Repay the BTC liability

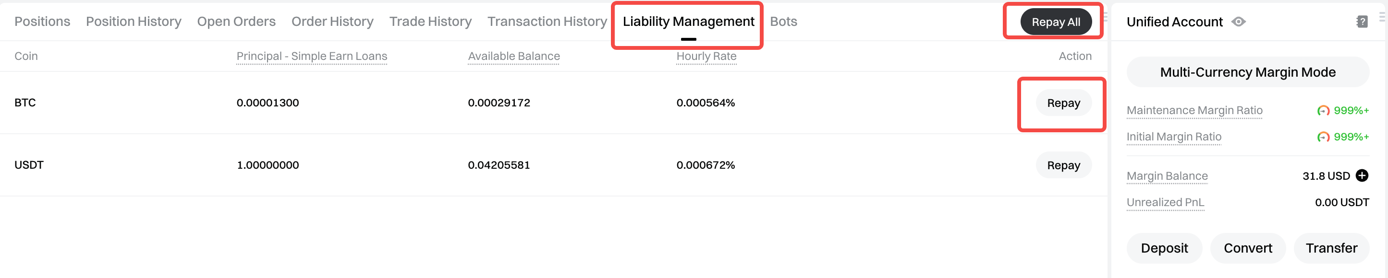click(x=1063, y=103)
